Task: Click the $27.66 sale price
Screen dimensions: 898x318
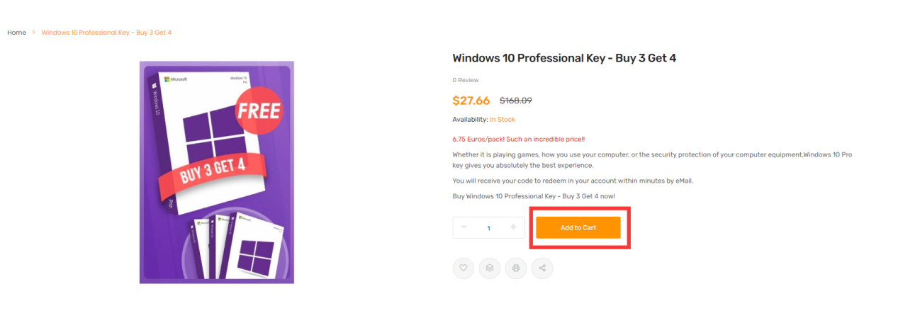Action: [471, 101]
